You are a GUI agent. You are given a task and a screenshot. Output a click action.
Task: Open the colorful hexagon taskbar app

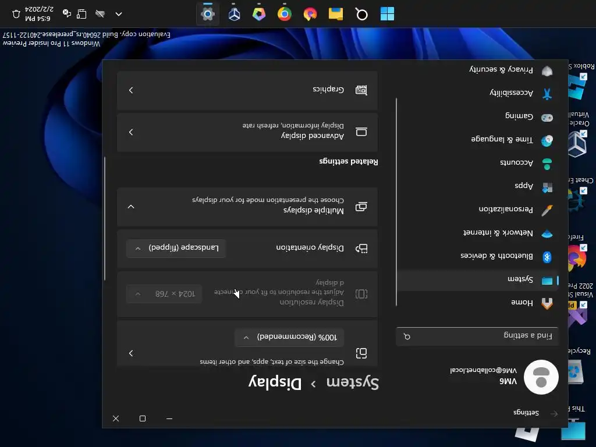[259, 14]
